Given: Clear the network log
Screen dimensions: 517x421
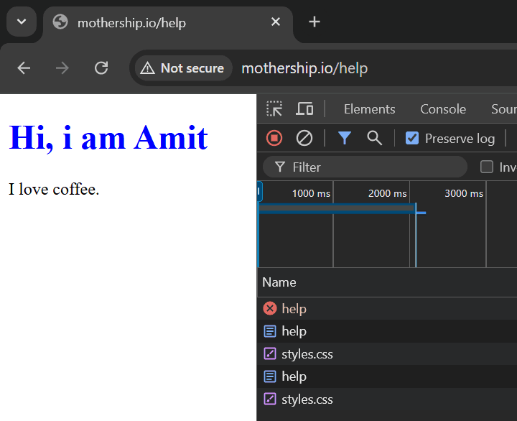Looking at the screenshot, I should [x=304, y=138].
